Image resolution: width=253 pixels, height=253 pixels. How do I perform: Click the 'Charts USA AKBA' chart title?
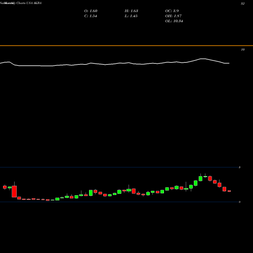[x=29, y=3]
